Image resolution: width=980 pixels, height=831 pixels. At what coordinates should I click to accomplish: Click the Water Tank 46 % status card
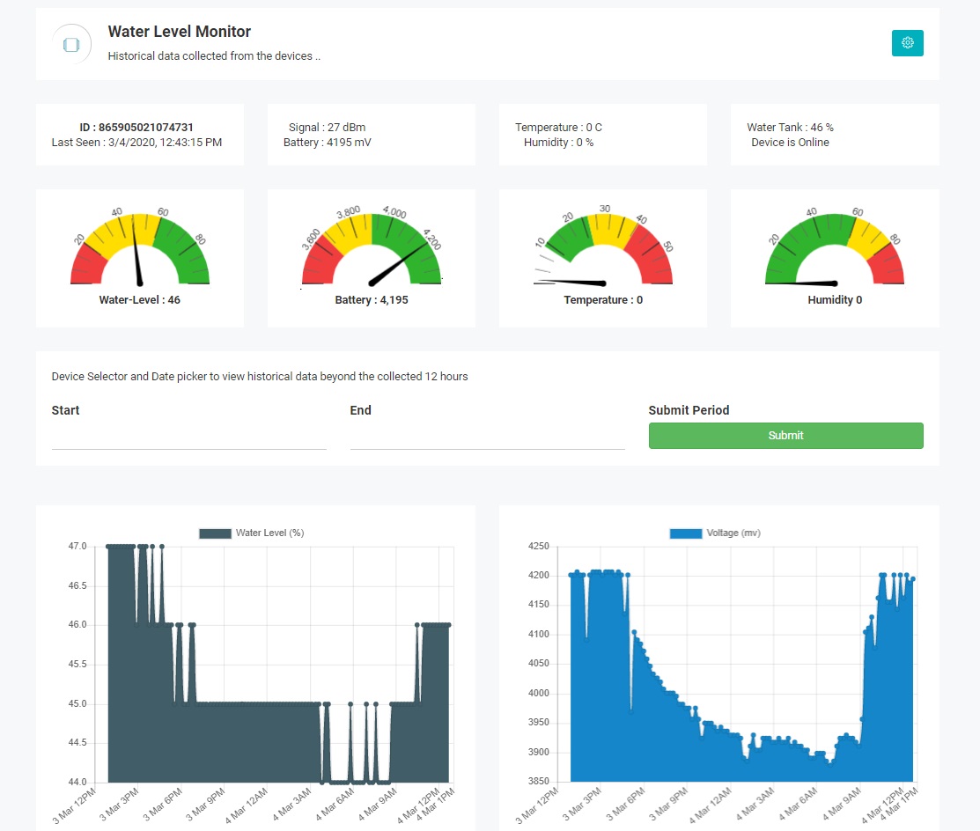(835, 135)
